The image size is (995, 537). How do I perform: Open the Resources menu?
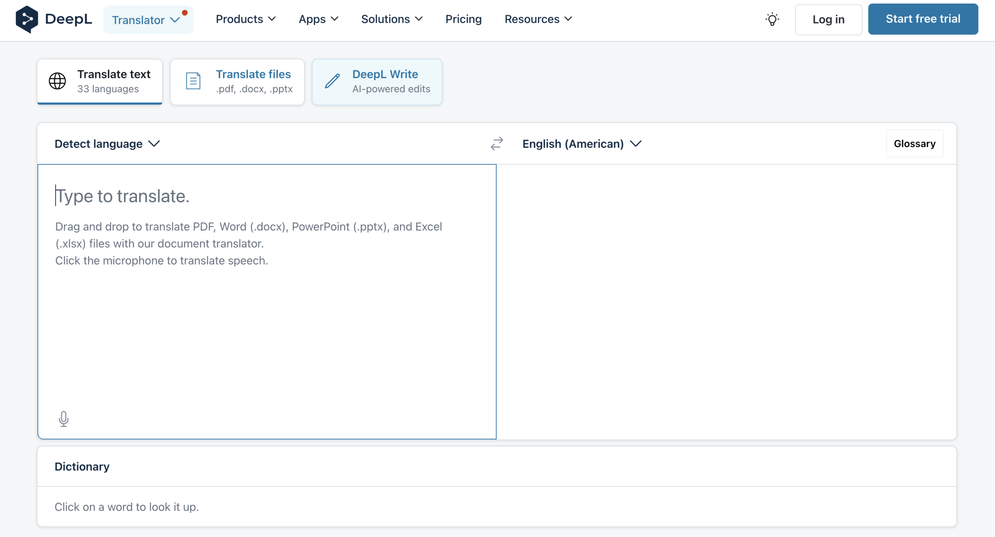click(x=538, y=19)
